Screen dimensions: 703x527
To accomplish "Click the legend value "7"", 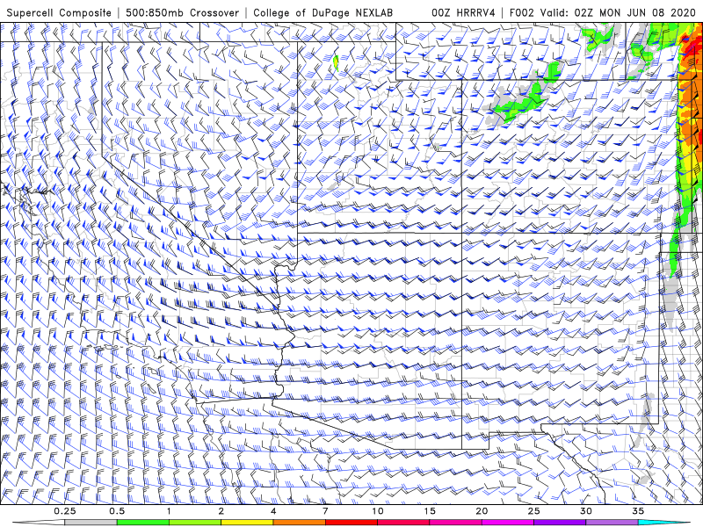I will 325,511.
